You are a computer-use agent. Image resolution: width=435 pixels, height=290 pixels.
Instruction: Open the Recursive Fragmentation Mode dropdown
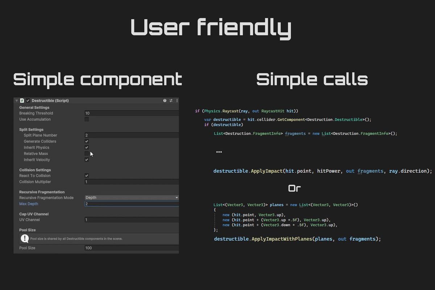132,198
